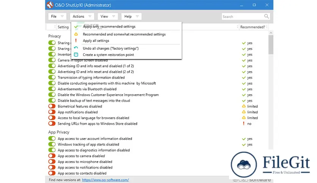This screenshot has width=317, height=183.
Task: Click the green checkmark icon for recommended settings
Action: point(76,26)
